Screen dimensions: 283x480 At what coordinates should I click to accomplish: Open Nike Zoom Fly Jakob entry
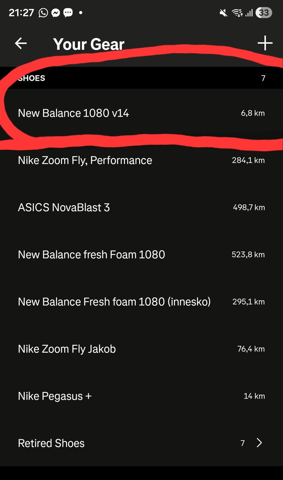tap(141, 349)
